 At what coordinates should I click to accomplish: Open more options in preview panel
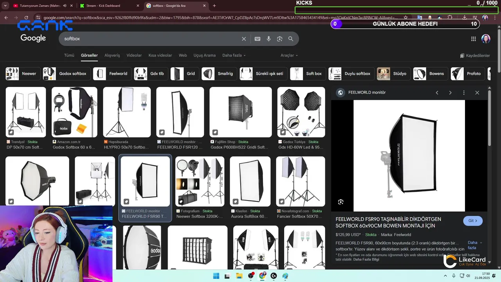(x=464, y=93)
